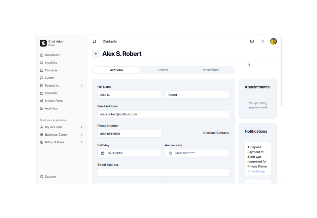Click the Payments document icon
The height and width of the screenshot is (218, 317).
click(42, 86)
